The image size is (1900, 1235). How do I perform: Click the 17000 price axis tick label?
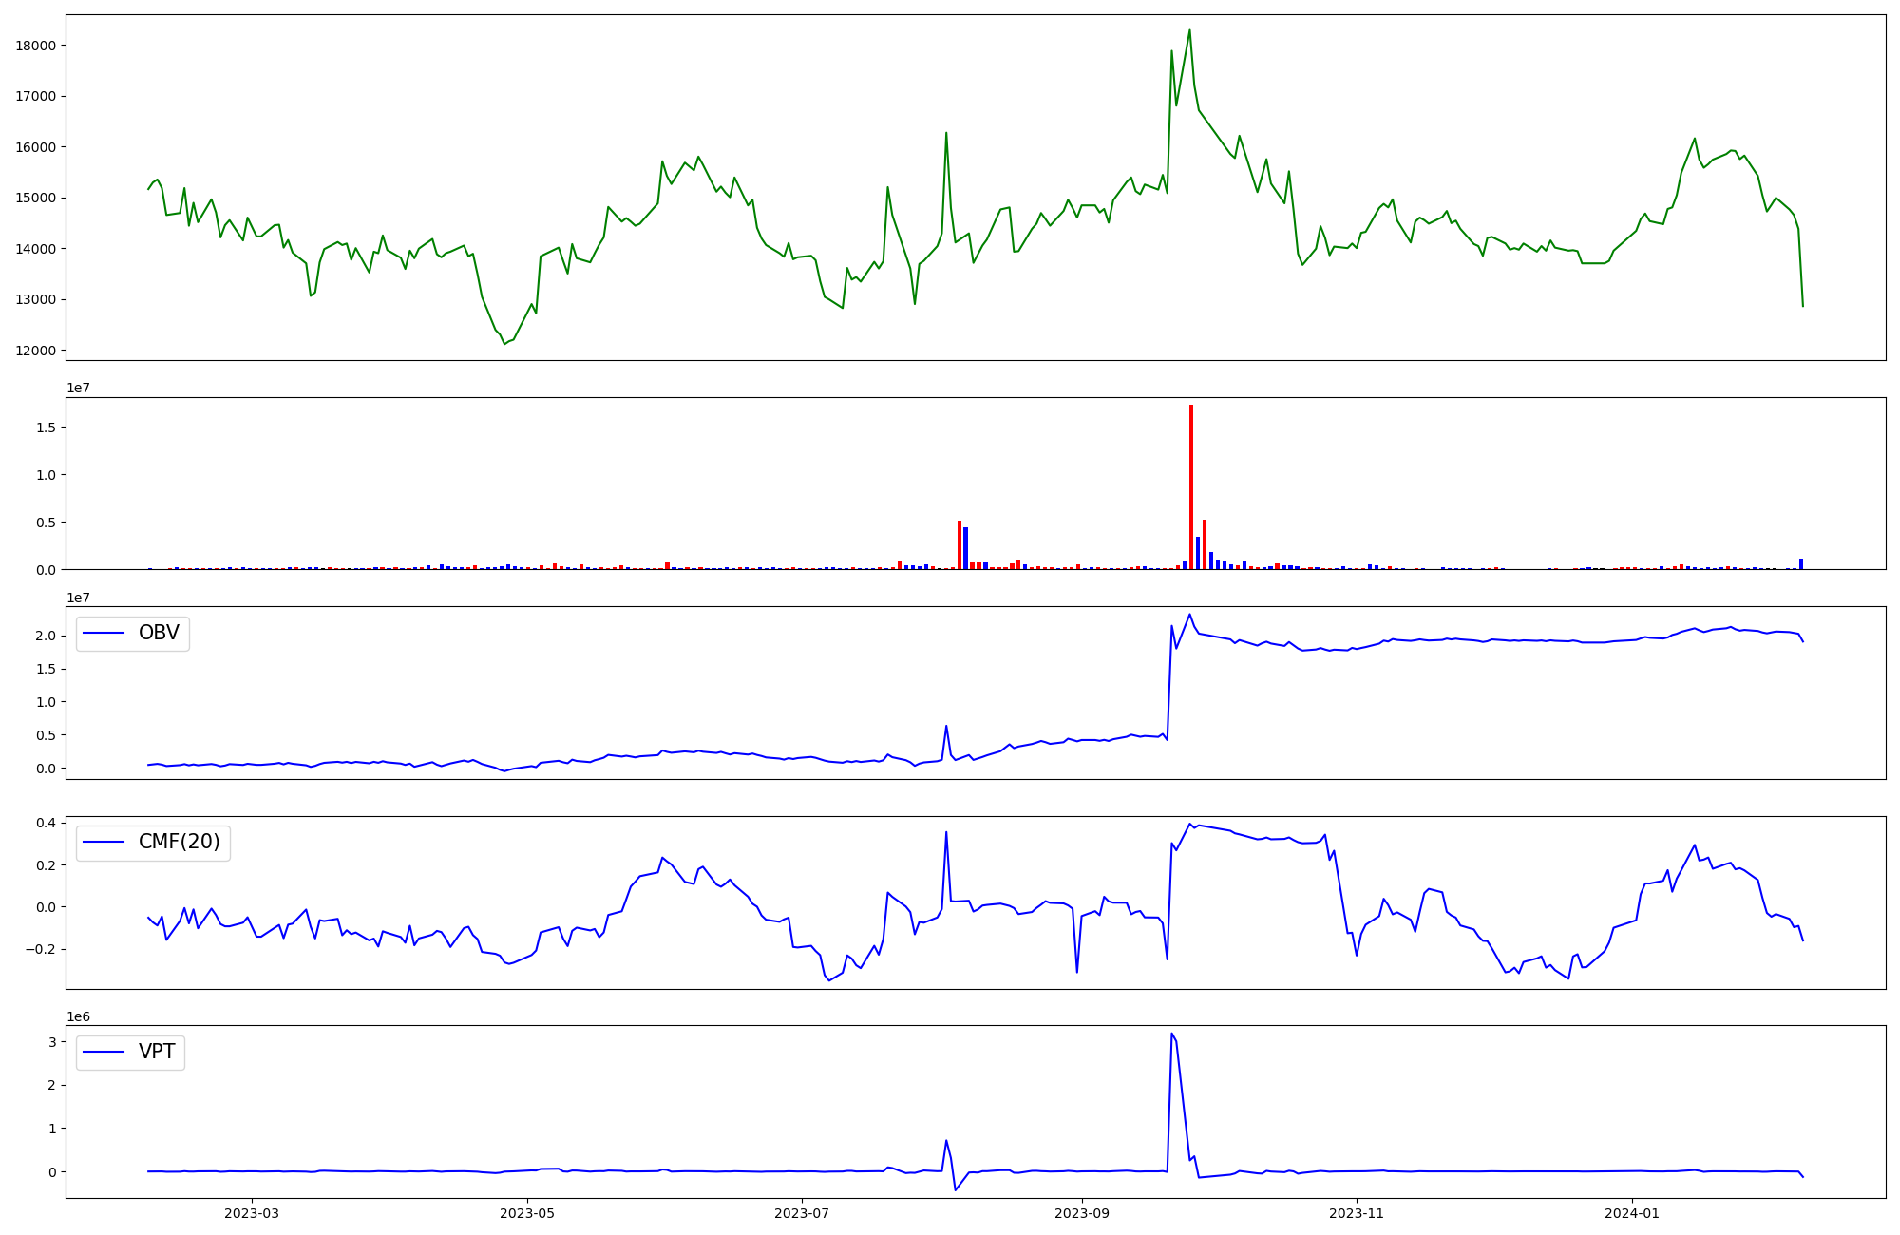(36, 96)
